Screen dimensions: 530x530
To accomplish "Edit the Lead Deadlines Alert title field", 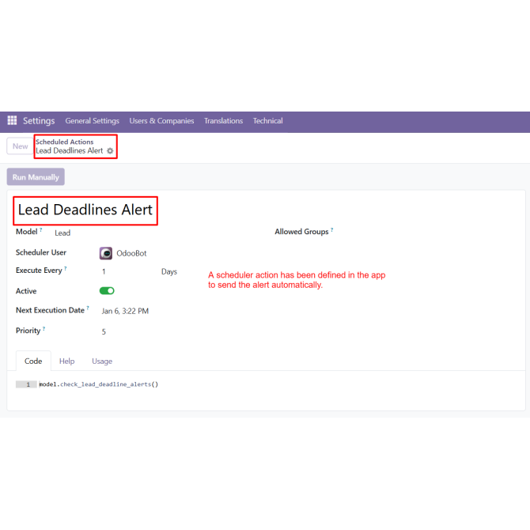I will pos(85,210).
